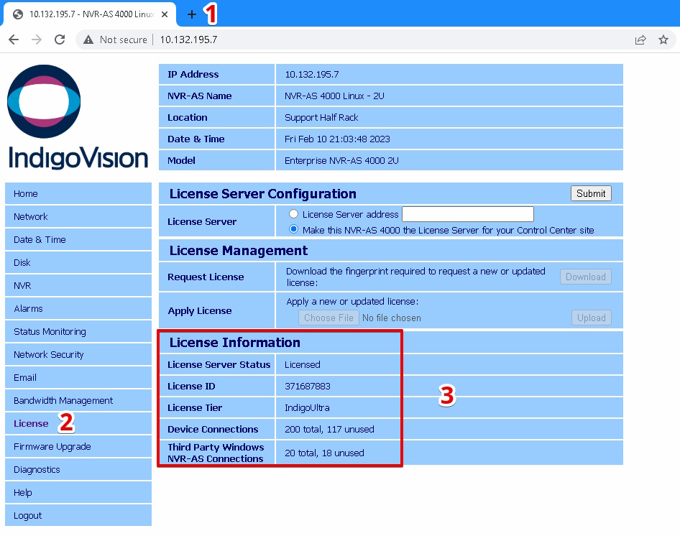Click the Not secure warning icon
This screenshot has width=680, height=536.
coord(87,40)
